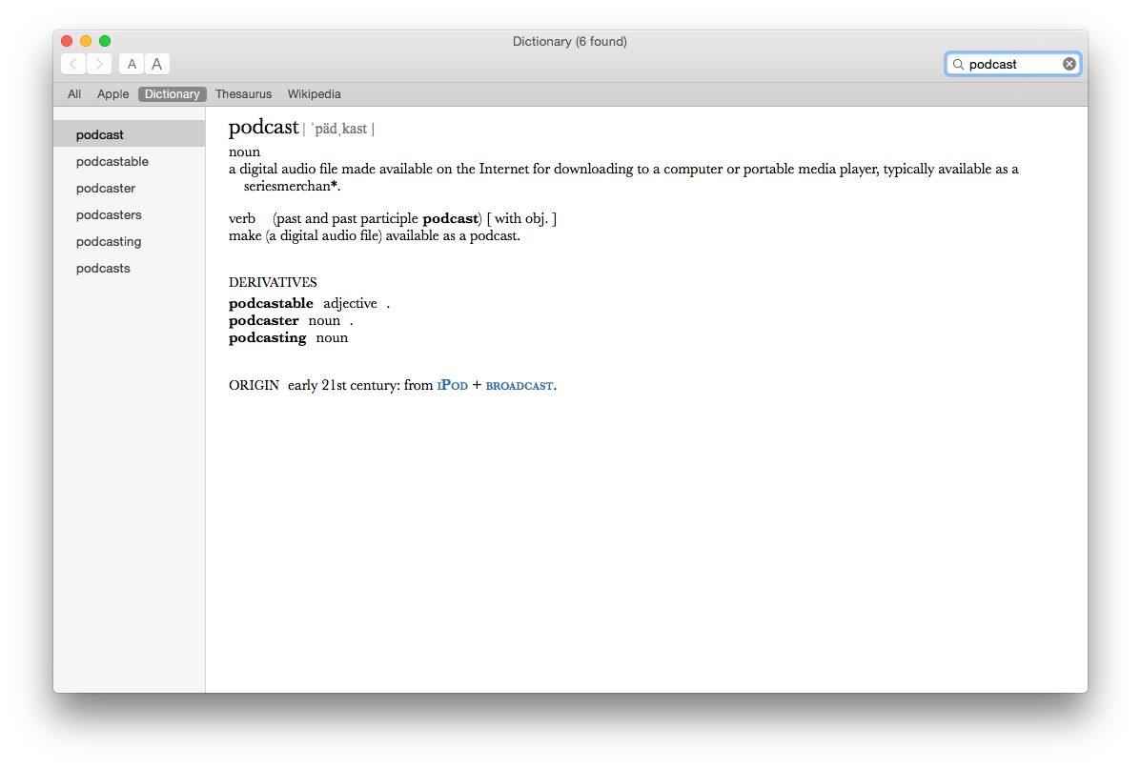Open the Wikipedia source tab
1141x769 pixels.
coord(314,93)
